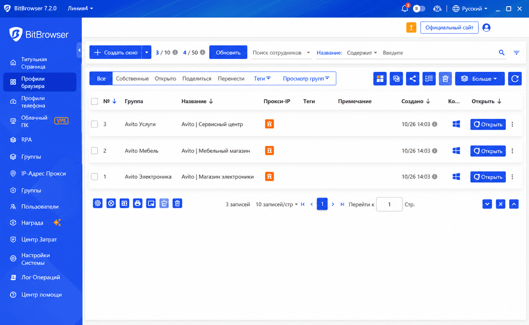Image resolution: width=529 pixels, height=325 pixels.
Task: Click the circled X icon at bottom
Action: pos(111,203)
